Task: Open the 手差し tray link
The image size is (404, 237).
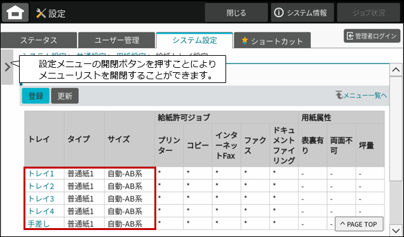Action: [39, 224]
